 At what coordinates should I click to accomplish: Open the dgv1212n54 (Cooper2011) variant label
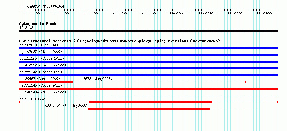point(42,58)
